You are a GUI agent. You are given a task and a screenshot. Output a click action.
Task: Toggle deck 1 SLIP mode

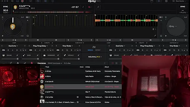point(23,17)
